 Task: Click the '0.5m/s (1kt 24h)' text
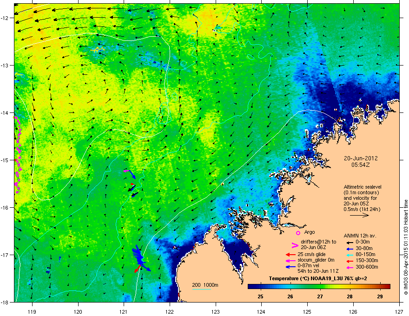pyautogui.click(x=362, y=209)
